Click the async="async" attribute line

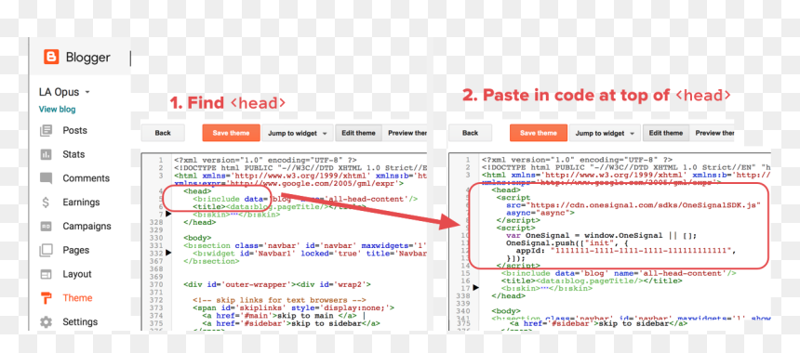(540, 213)
